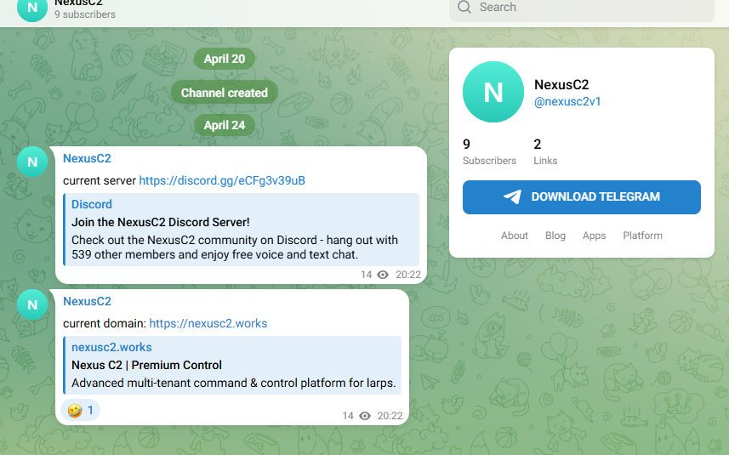This screenshot has width=729, height=455.
Task: Click the paper plane icon on Download Telegram
Action: coord(512,196)
